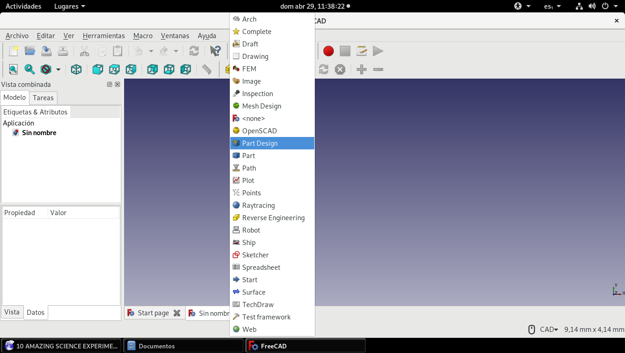Zoom out with the minus icon

[x=378, y=69]
